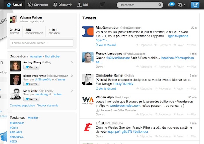Refresh suggestions with Actualiser

36,56
